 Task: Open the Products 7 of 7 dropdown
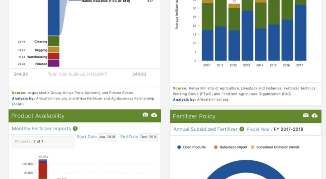point(43,141)
